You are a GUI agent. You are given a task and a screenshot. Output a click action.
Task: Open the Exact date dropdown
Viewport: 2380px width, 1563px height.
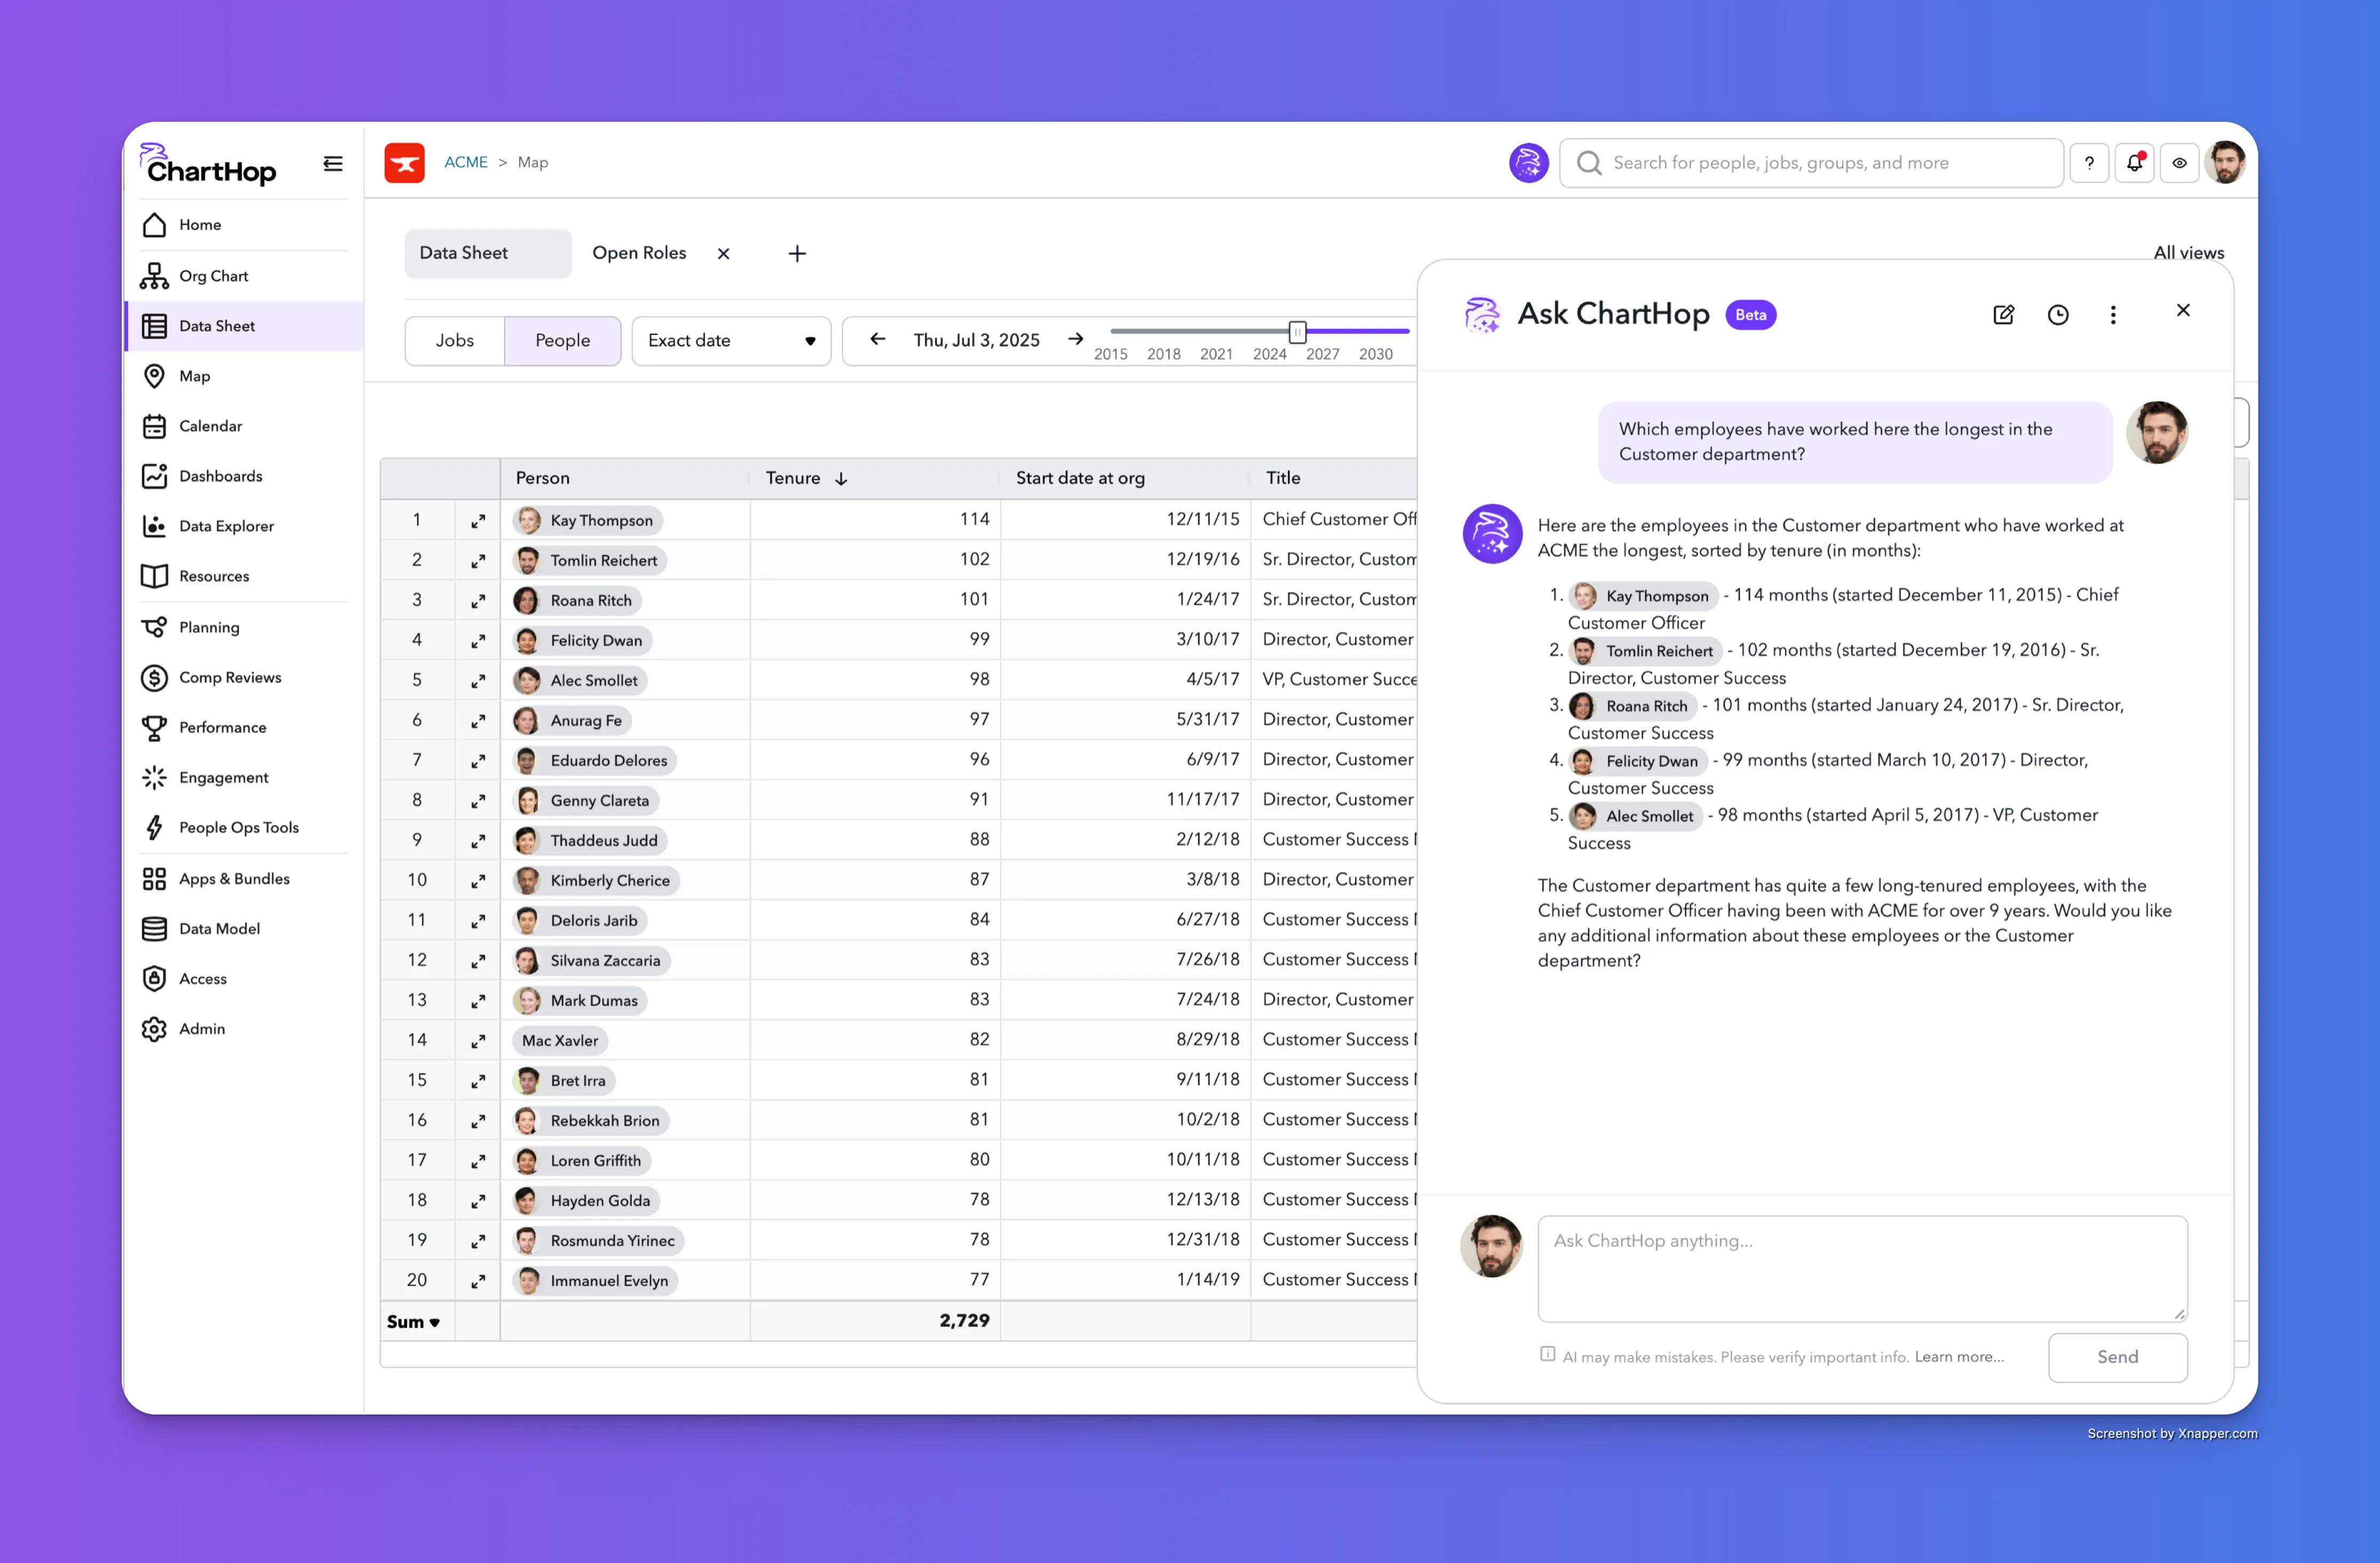731,341
